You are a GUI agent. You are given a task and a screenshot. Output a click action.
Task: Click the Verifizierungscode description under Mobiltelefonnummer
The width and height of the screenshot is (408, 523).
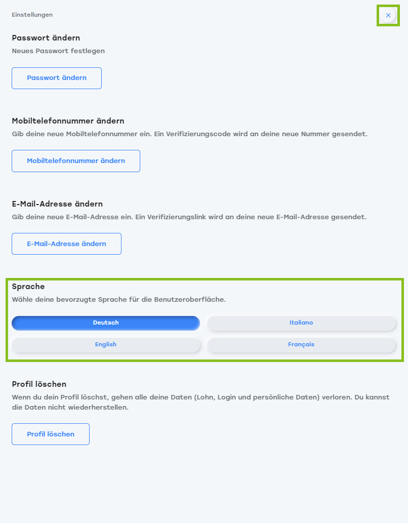pos(189,134)
